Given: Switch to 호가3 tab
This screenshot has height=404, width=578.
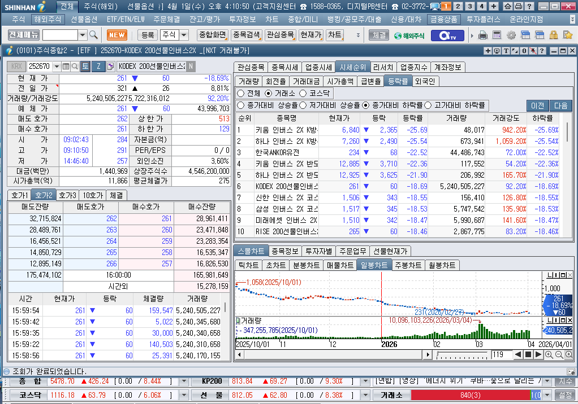Looking at the screenshot, I should [x=67, y=195].
